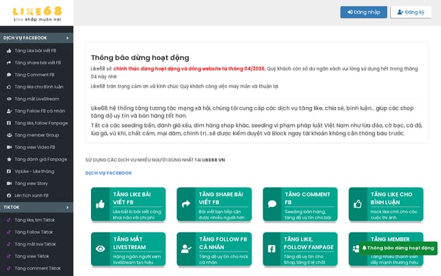Click eye icon beside Tăng mắt LiveStream sidebar

pyautogui.click(x=9, y=99)
